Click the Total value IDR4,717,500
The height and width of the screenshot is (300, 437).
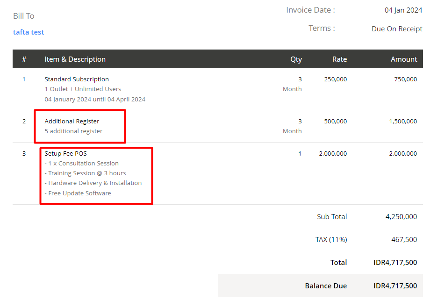pyautogui.click(x=395, y=263)
